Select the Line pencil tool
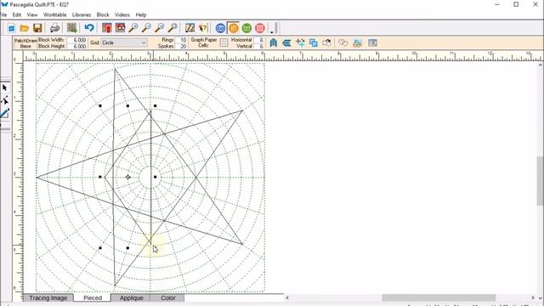Screen dimensions: 544x306 [x=5, y=113]
